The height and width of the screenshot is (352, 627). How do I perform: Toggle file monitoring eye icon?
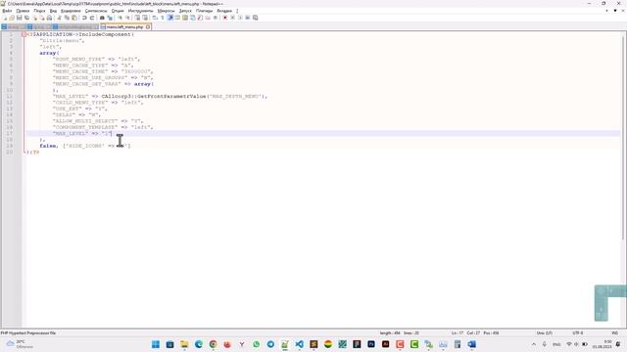216,18
